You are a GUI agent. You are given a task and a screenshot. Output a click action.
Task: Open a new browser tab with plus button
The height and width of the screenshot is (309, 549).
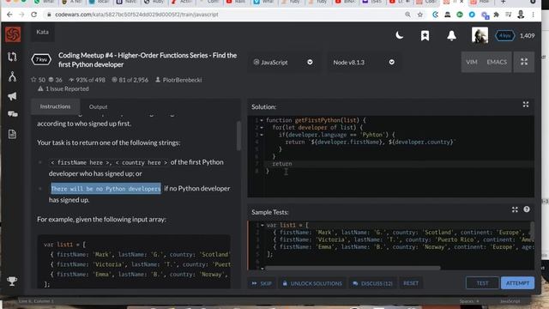pyautogui.click(x=503, y=2)
